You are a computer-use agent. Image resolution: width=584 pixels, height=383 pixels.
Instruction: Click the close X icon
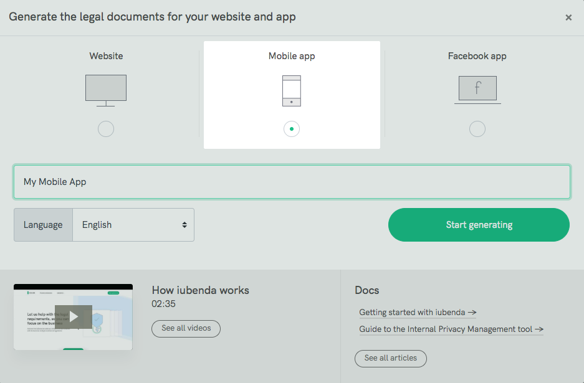coord(568,17)
